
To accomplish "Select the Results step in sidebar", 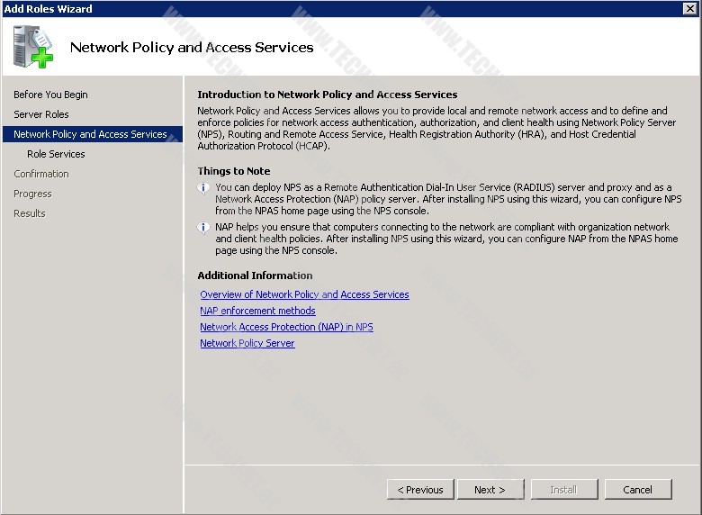I will click(x=29, y=213).
